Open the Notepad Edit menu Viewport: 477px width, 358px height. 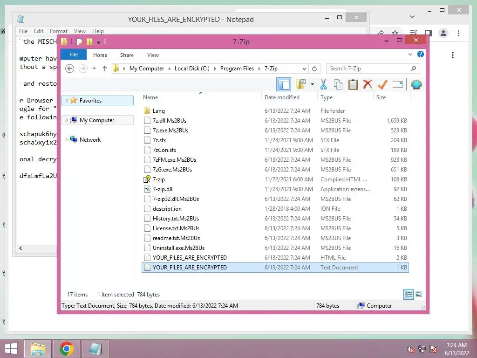click(38, 31)
